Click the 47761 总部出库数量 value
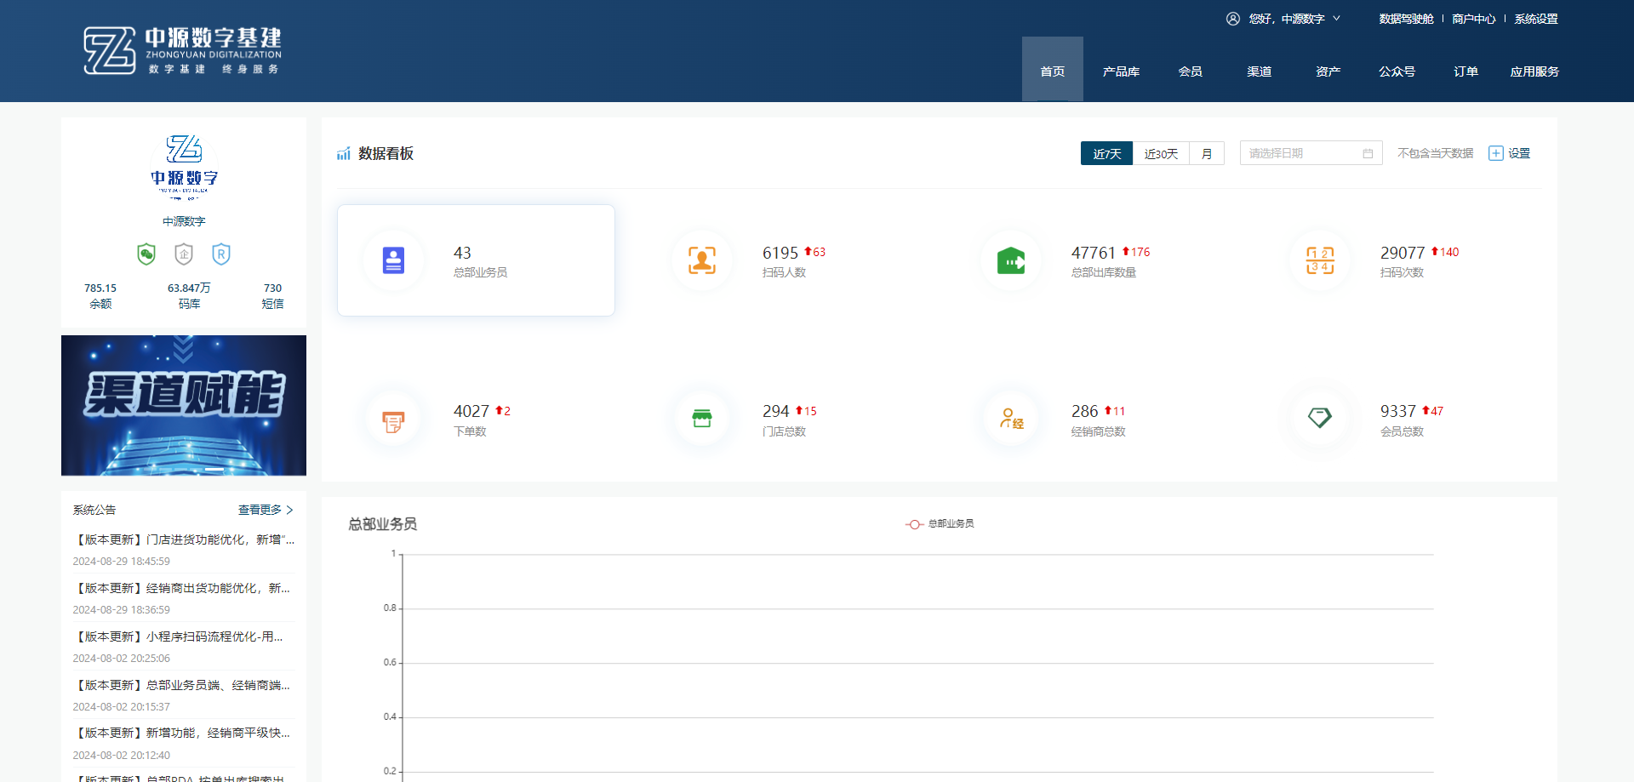 [1093, 253]
